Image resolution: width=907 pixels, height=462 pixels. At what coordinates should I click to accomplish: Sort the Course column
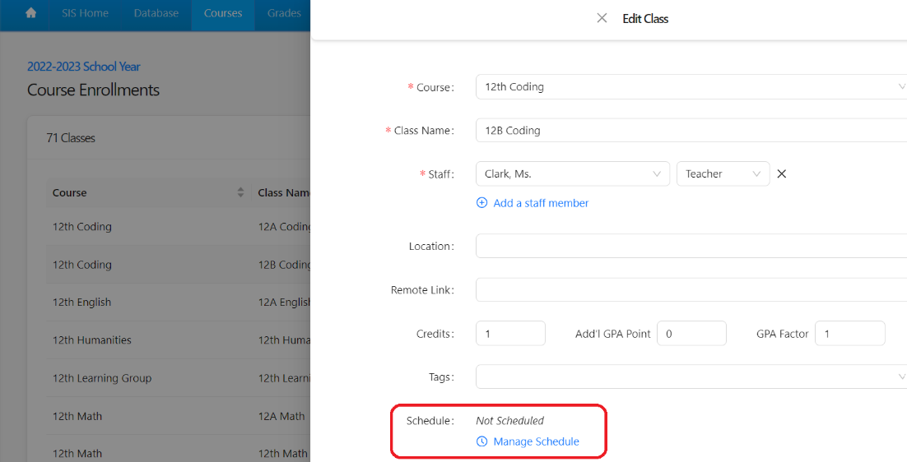[x=240, y=192]
